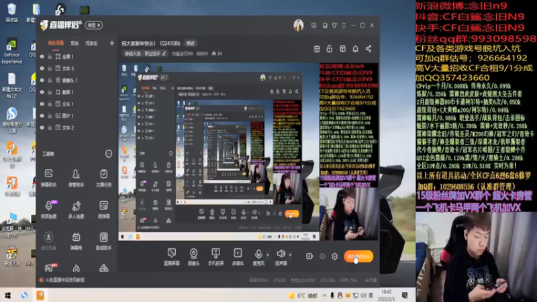Click the bookmark icon in title bar

pos(325,26)
